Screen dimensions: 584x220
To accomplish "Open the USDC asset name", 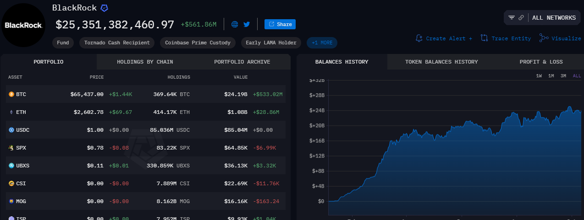I will [x=22, y=130].
